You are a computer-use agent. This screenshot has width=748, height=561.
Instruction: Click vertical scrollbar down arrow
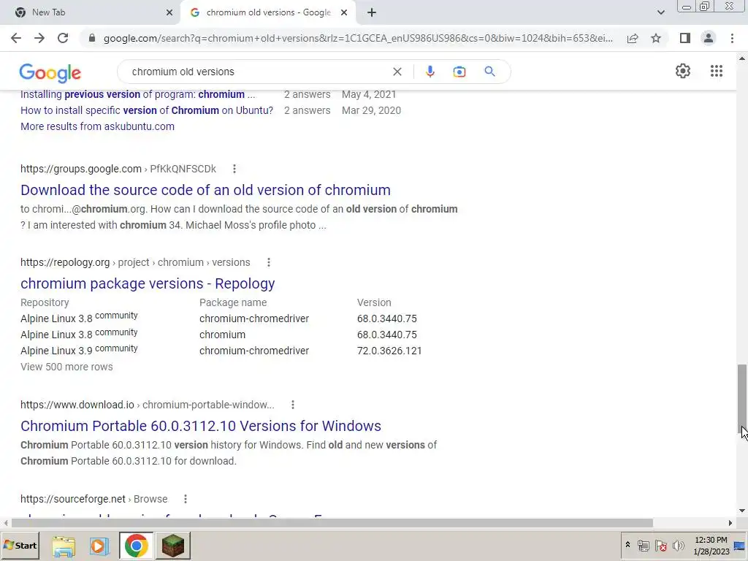(742, 511)
